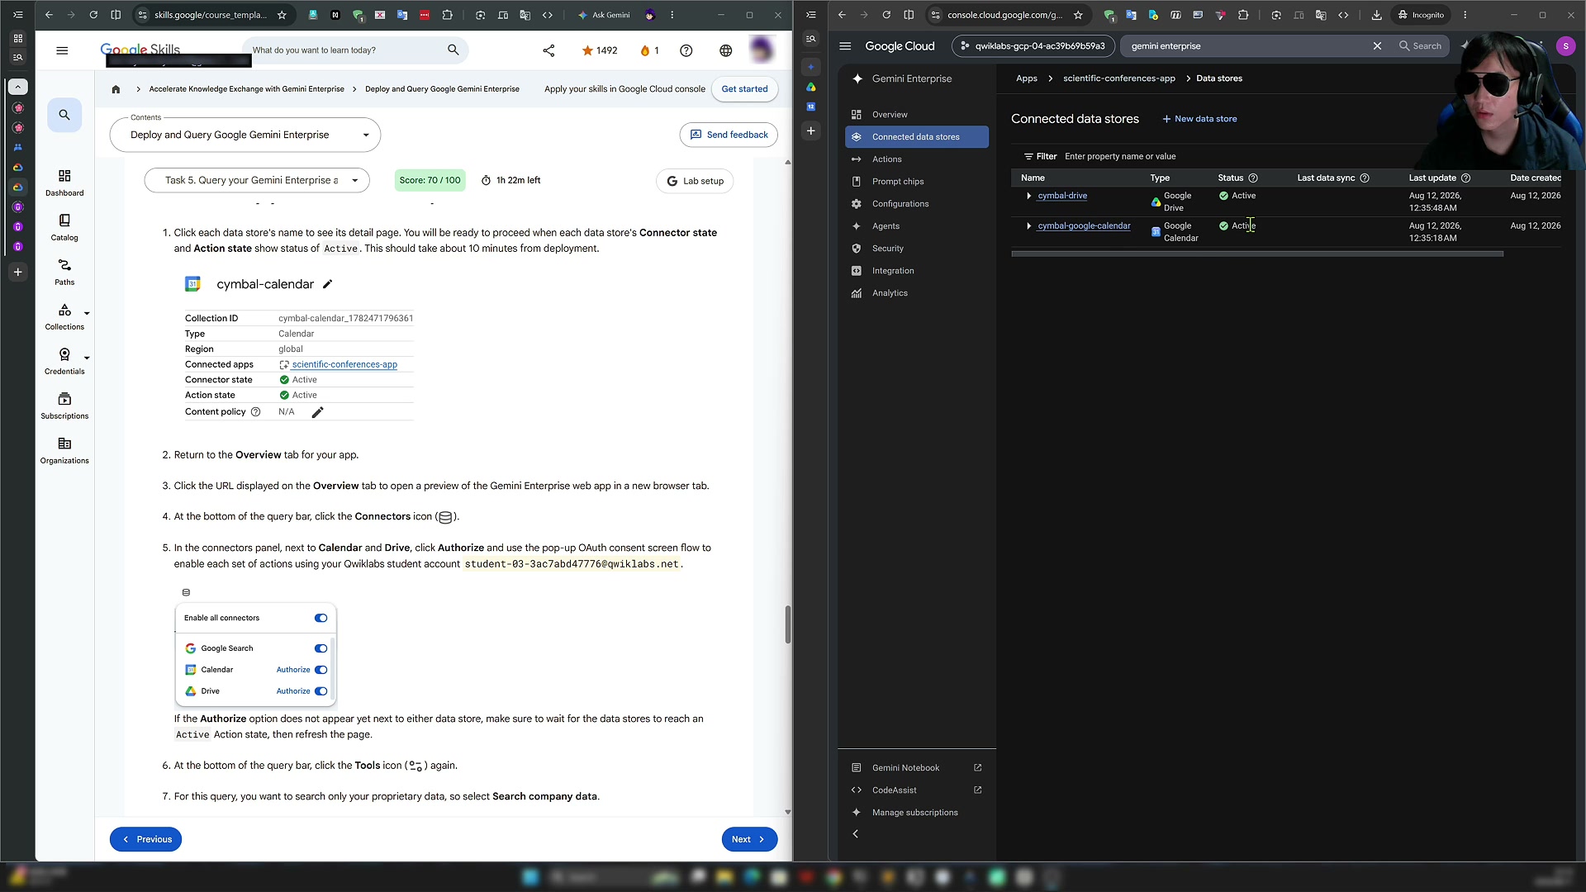Click the data stores table horizontal scrollbar

coord(1257,254)
